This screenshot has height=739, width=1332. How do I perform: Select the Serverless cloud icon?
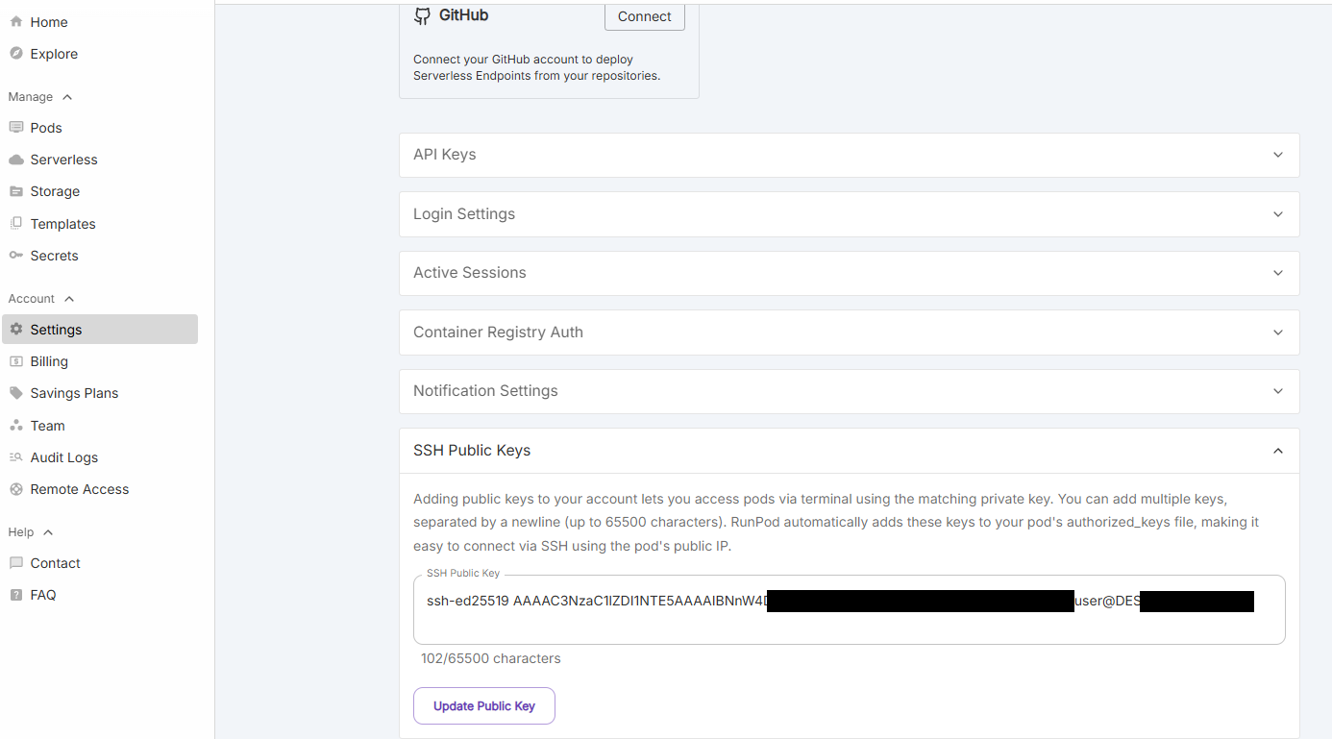[16, 160]
